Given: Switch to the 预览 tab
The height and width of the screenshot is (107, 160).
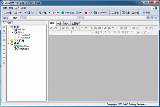Looking at the screenshot, I should coord(66,24).
